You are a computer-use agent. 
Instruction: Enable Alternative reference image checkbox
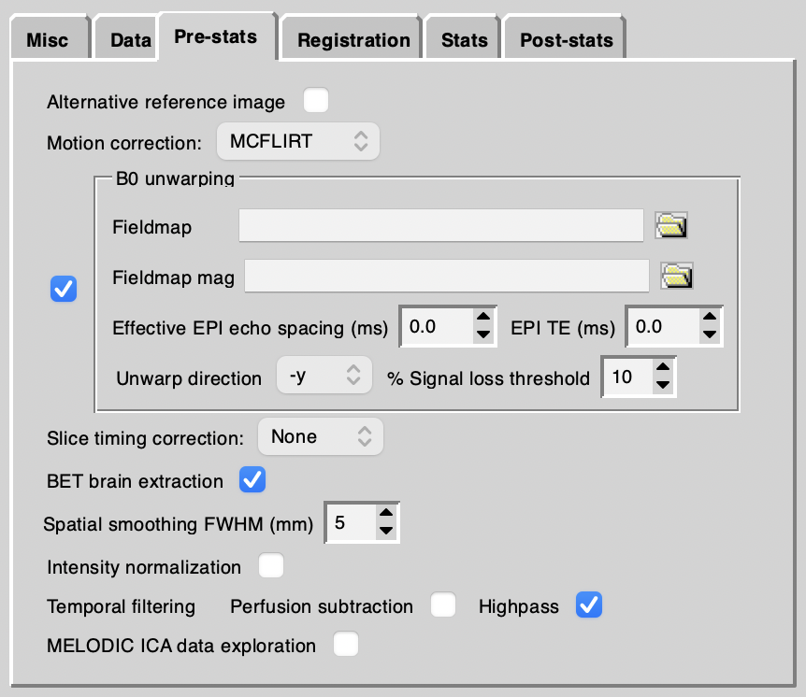[316, 100]
